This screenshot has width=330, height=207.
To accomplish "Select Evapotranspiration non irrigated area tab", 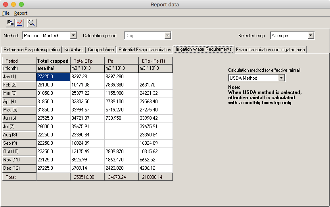I will coord(271,50).
